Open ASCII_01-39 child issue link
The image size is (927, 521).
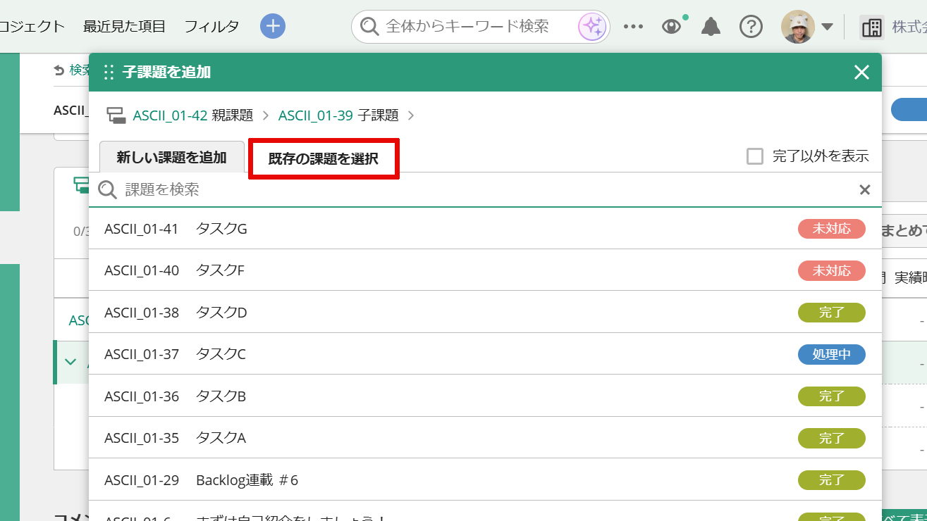(x=316, y=115)
